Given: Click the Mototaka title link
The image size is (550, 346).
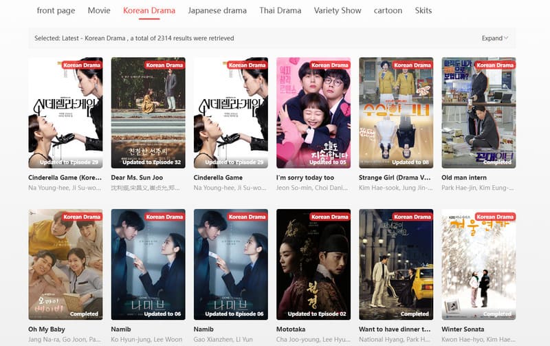Looking at the screenshot, I should [x=291, y=329].
